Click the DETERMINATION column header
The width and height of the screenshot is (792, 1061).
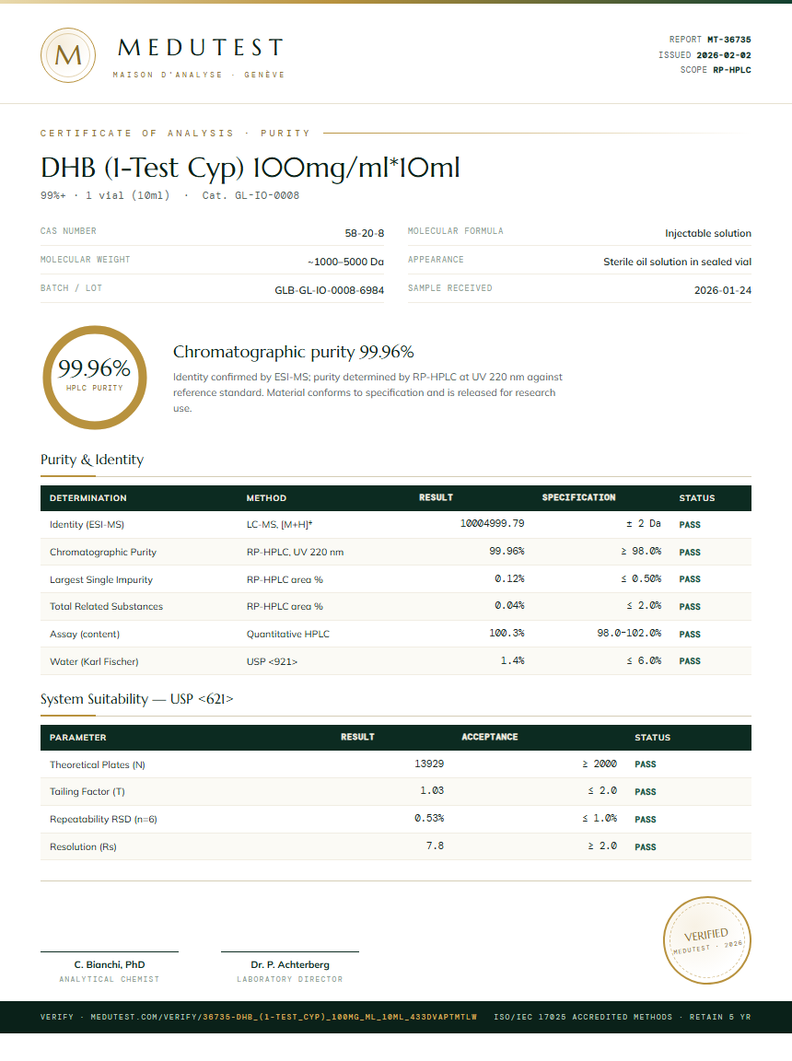point(87,498)
